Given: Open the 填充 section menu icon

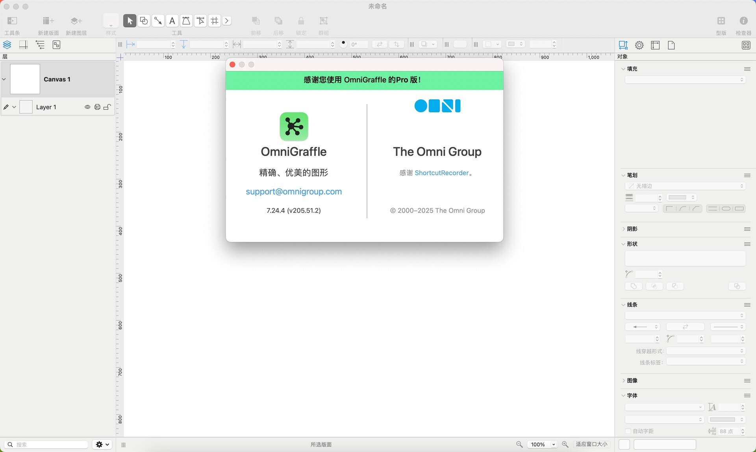Looking at the screenshot, I should (747, 69).
